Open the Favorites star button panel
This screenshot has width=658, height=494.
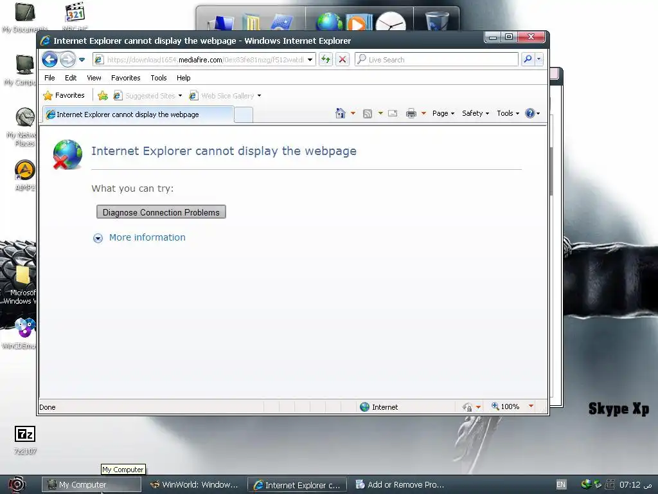(64, 95)
